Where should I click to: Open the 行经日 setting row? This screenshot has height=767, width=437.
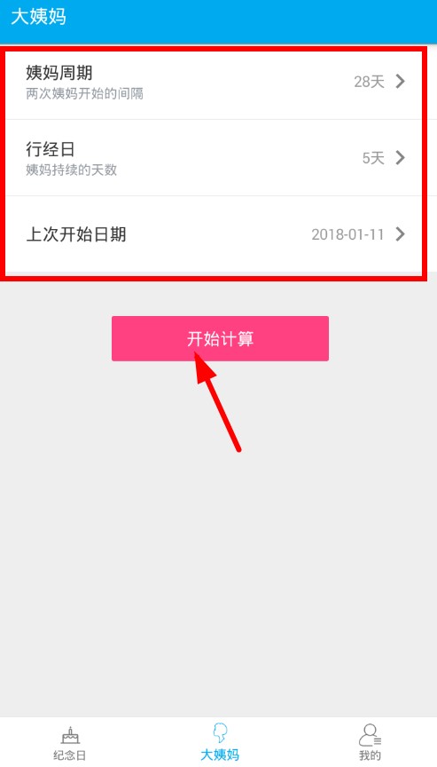point(214,157)
